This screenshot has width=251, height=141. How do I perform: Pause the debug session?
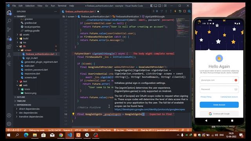[157, 11]
